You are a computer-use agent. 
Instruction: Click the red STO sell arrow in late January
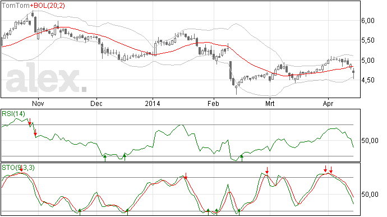(x=186, y=176)
